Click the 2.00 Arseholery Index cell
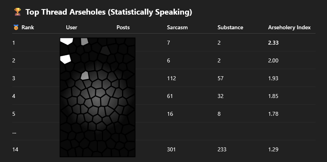The image size is (327, 162). [273, 60]
